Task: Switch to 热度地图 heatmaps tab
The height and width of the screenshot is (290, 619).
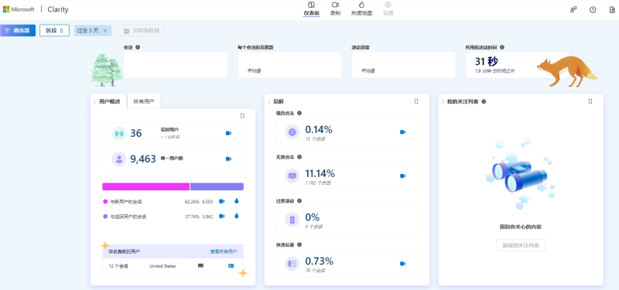Action: [x=361, y=9]
